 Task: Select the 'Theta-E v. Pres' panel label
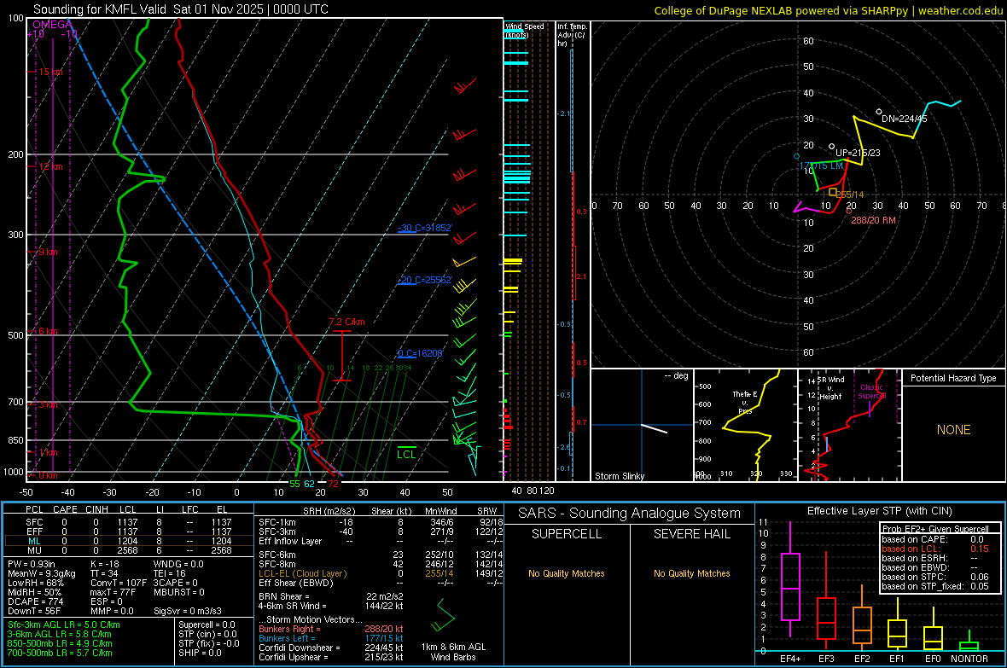(x=745, y=402)
